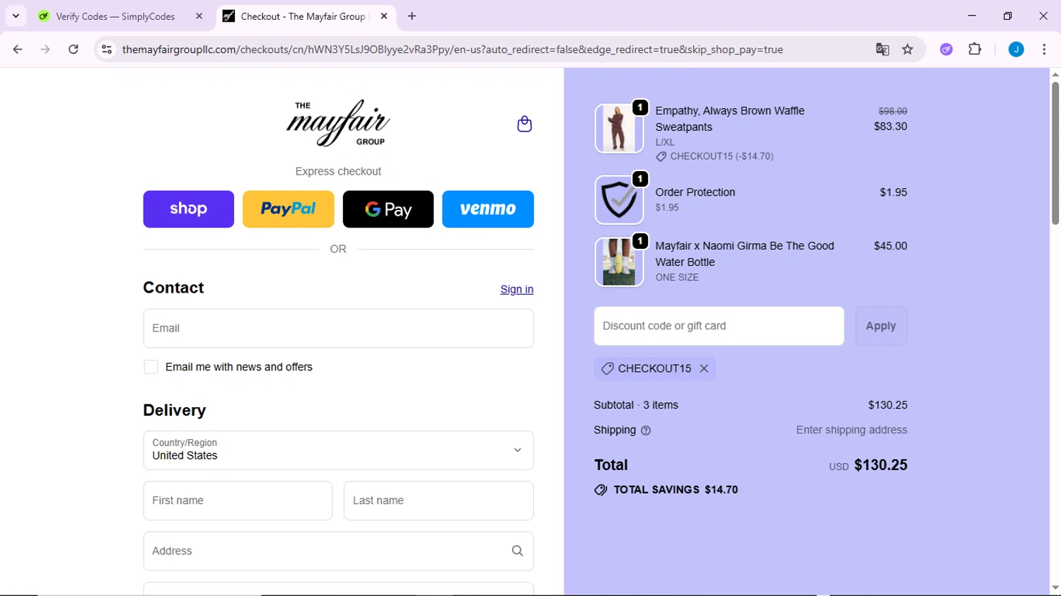Image resolution: width=1061 pixels, height=596 pixels.
Task: Go forward to the next page
Action: 45,49
